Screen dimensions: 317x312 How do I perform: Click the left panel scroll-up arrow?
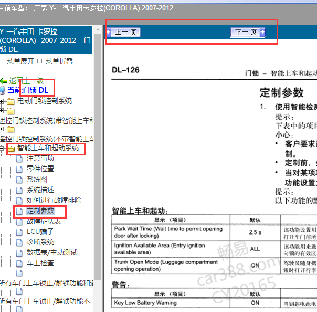pos(98,29)
